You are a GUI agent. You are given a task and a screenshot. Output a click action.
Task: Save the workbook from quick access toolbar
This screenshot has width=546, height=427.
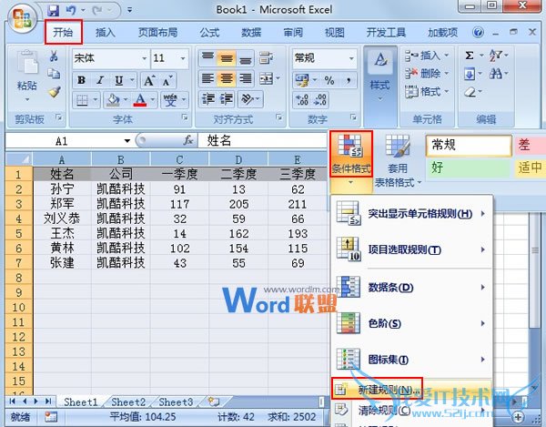point(54,10)
